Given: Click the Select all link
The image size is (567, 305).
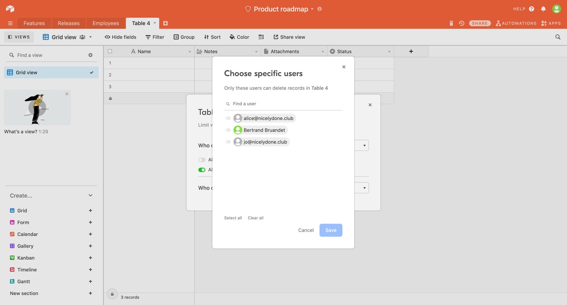Looking at the screenshot, I should [x=233, y=218].
